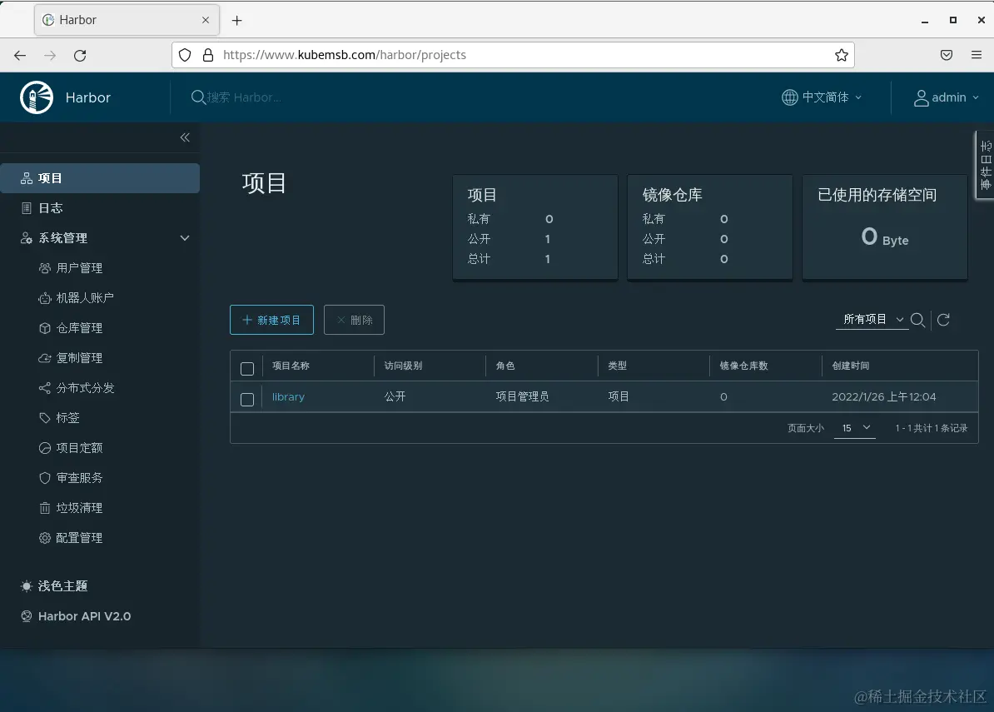Open 复制管理 replication page
This screenshot has width=994, height=712.
pos(79,357)
